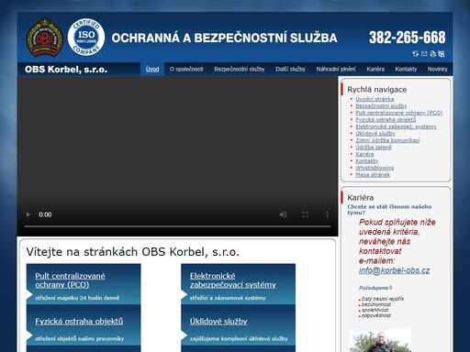Play the video
The width and height of the screenshot is (470, 352).
coord(28,214)
